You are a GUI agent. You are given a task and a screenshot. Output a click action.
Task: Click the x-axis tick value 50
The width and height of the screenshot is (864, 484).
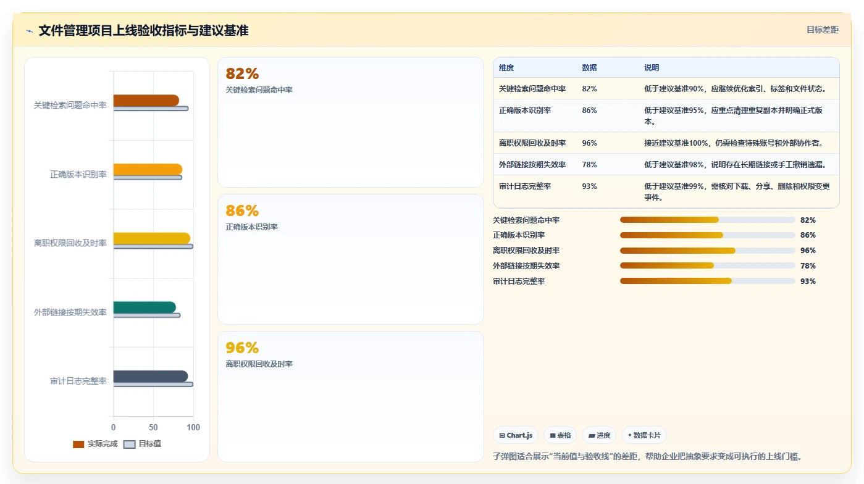click(x=153, y=427)
